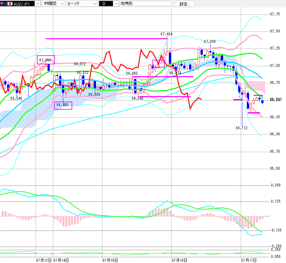This screenshot has height=263, width=286.
Task: Open the 設定... settings button
Action: [x=184, y=4]
